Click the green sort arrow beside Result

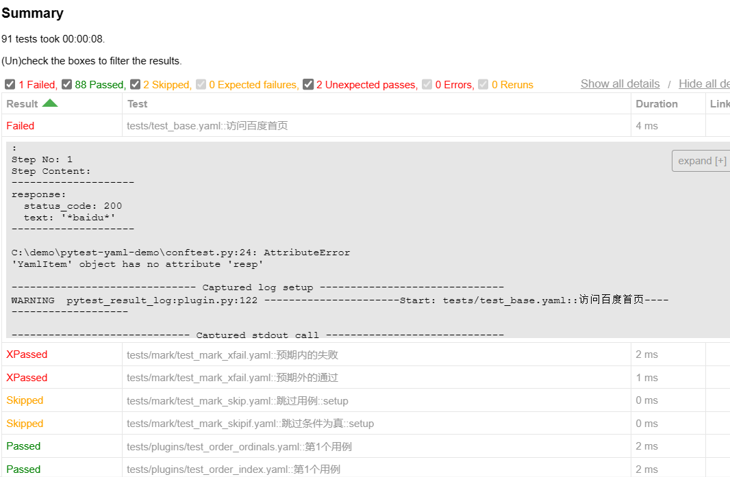tap(50, 103)
